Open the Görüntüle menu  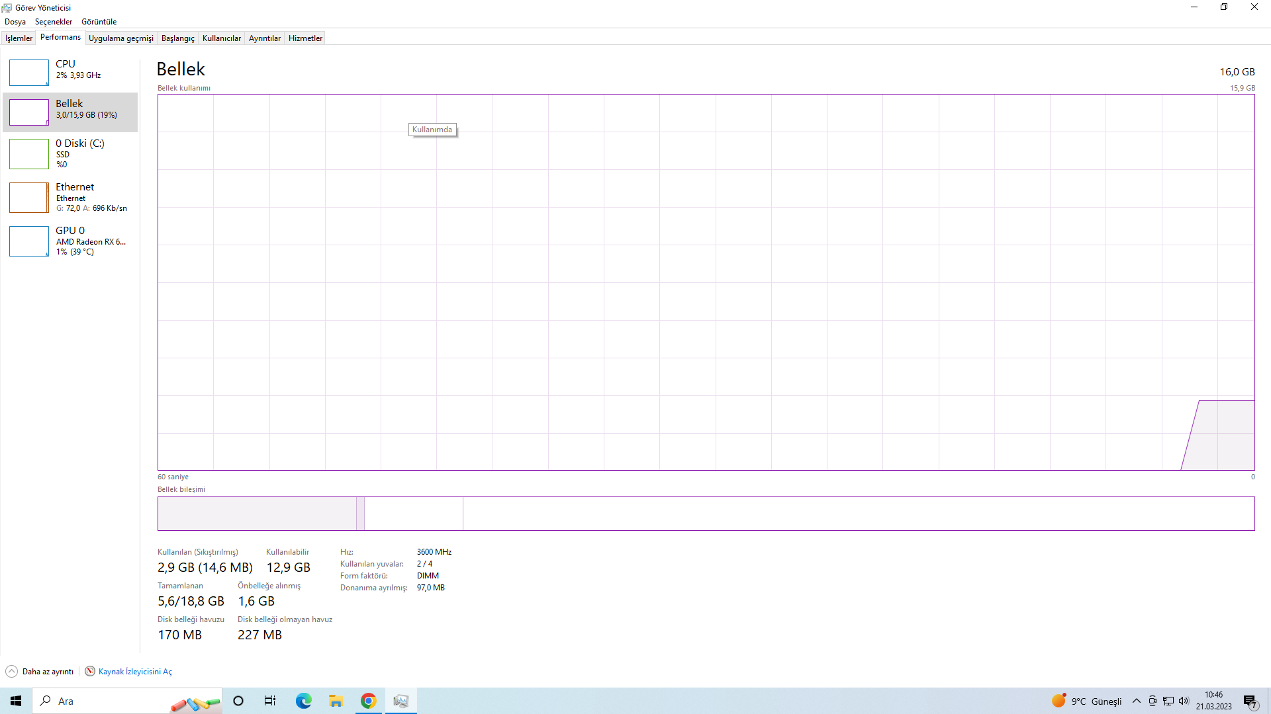tap(99, 22)
